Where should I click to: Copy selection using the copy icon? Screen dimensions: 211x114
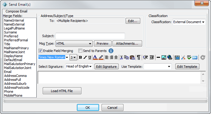[126, 57]
